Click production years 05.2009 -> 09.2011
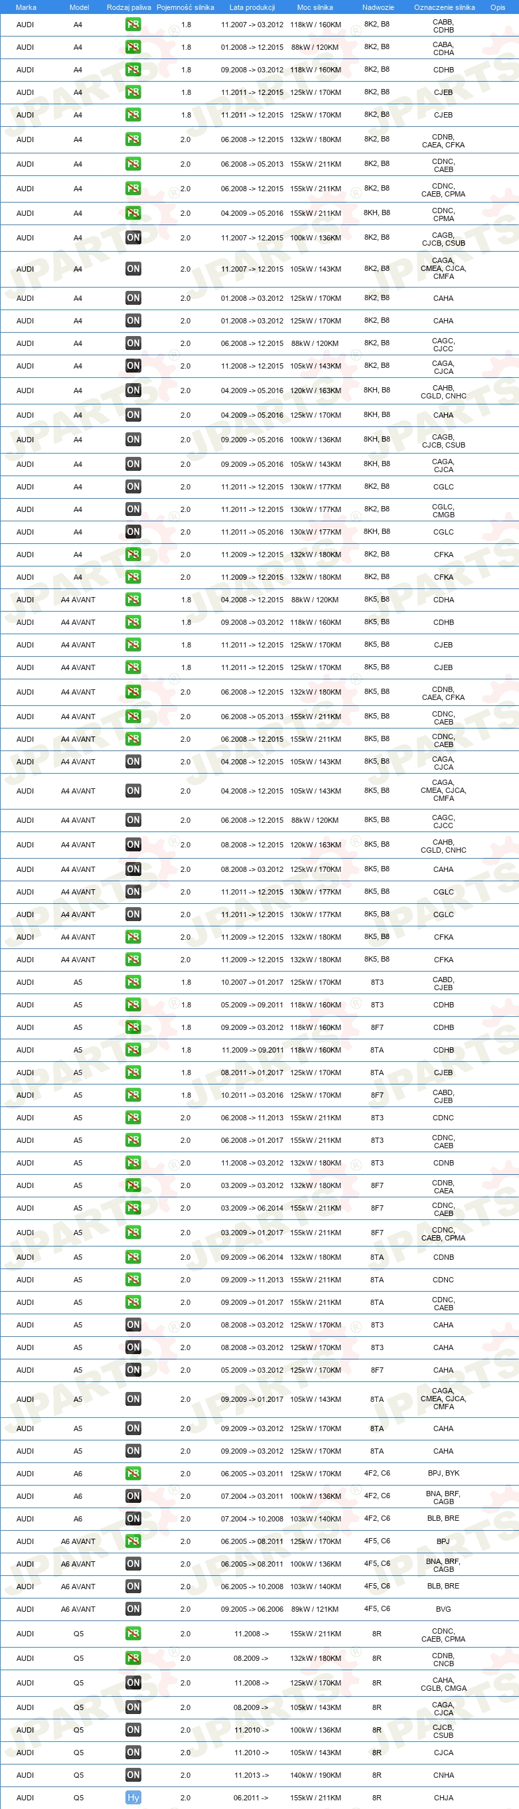Screen dimensions: 519x1809 pyautogui.click(x=252, y=1005)
